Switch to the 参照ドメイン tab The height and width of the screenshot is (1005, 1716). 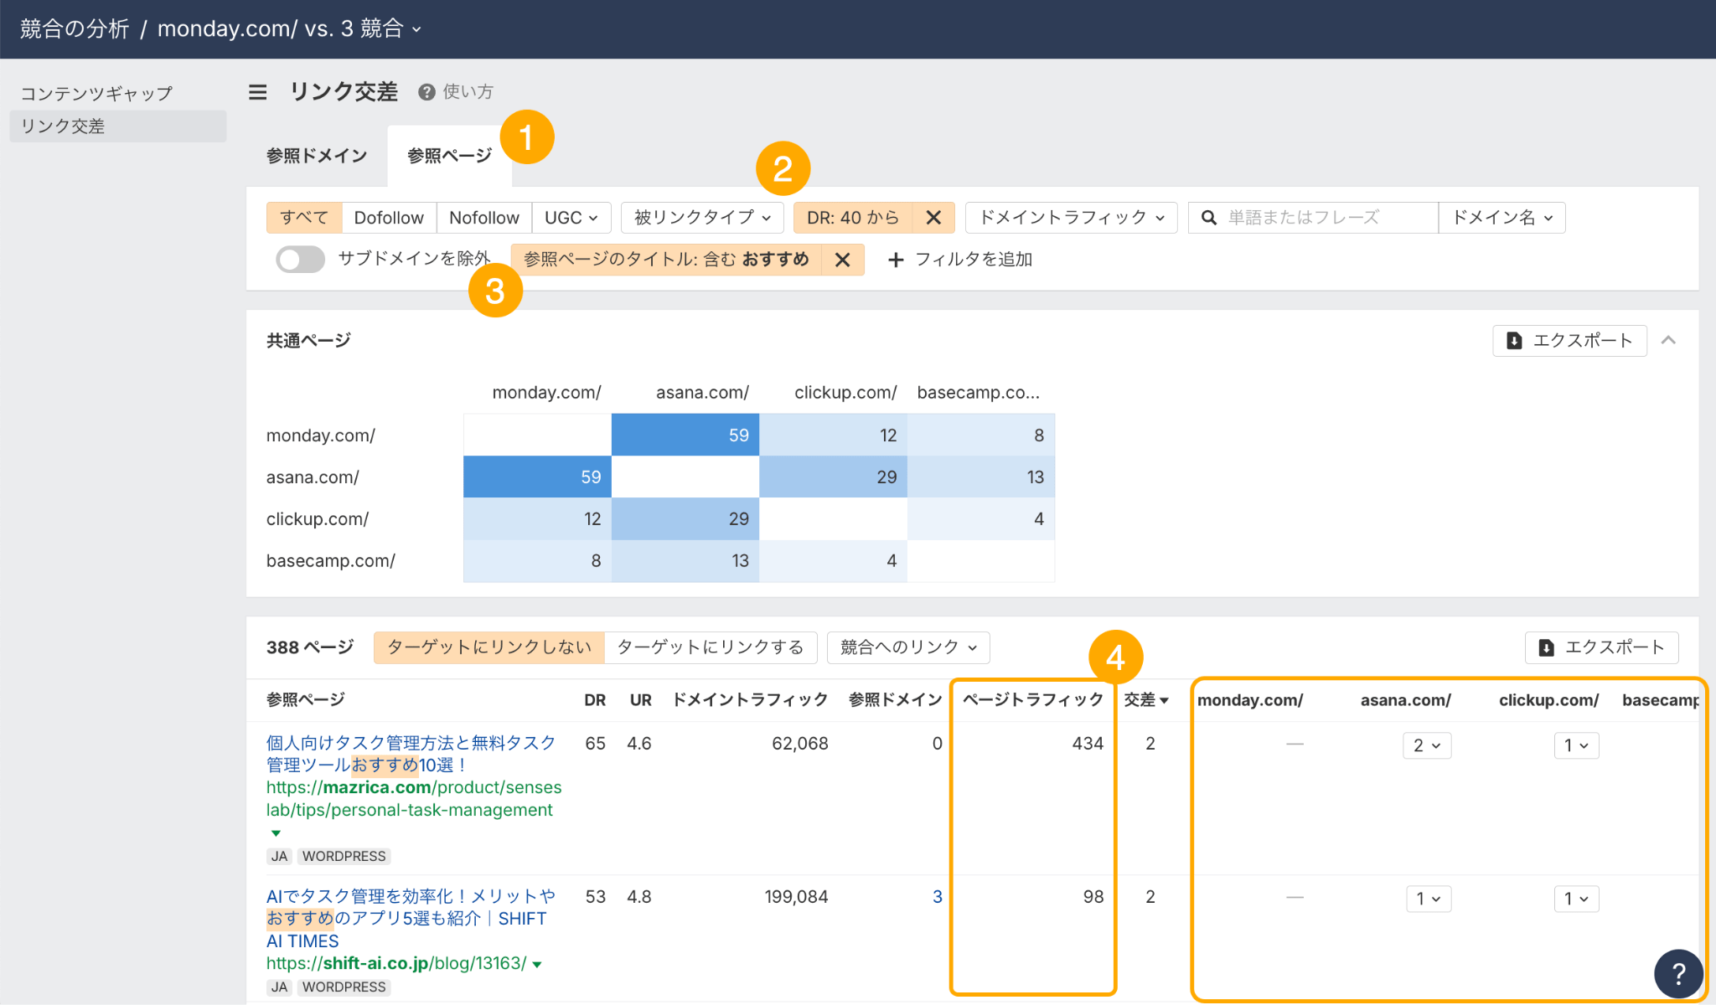(317, 156)
